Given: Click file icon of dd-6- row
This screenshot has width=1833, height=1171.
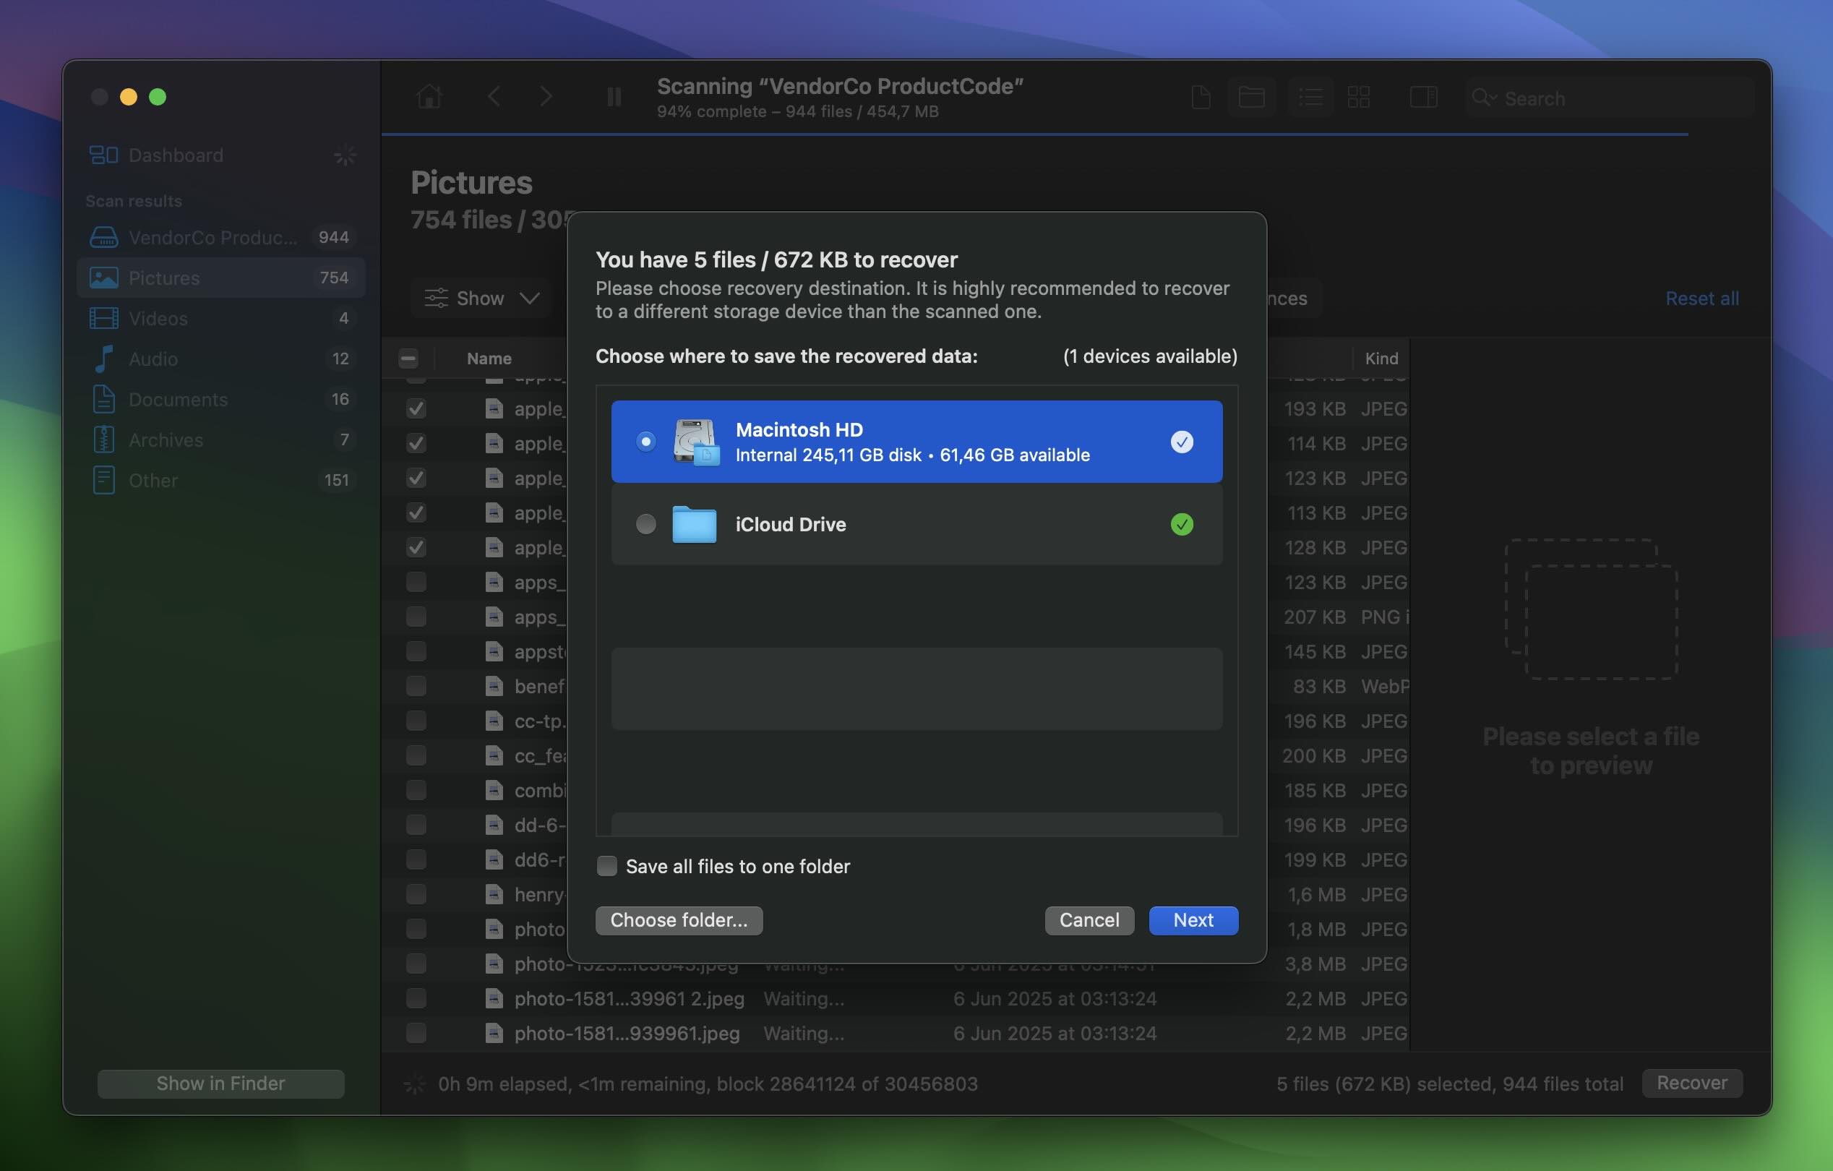Looking at the screenshot, I should (x=494, y=825).
